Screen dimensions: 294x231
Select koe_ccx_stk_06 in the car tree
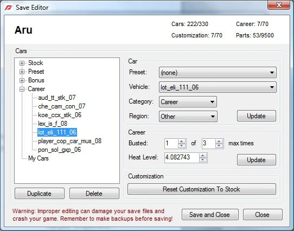pyautogui.click(x=60, y=115)
